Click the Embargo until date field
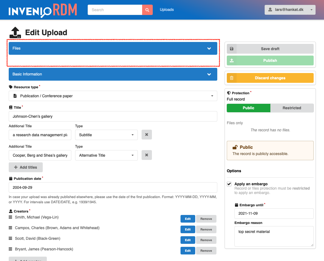The width and height of the screenshot is (324, 261). (x=274, y=214)
